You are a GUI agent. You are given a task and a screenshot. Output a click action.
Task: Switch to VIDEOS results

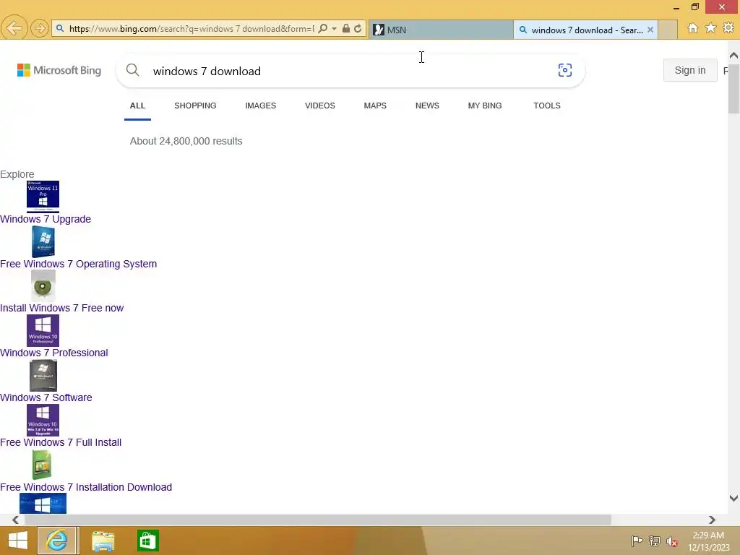320,106
